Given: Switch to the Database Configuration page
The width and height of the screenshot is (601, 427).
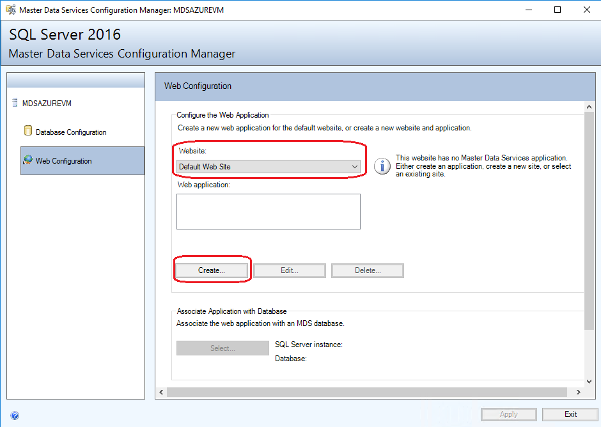Looking at the screenshot, I should click(x=70, y=132).
